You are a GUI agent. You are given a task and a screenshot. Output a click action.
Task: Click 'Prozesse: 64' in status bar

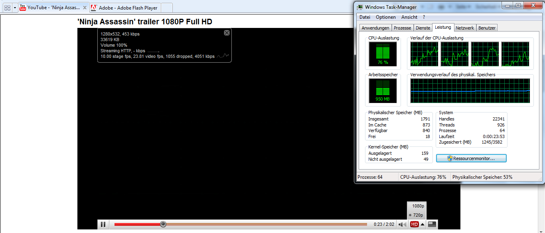[x=370, y=177]
